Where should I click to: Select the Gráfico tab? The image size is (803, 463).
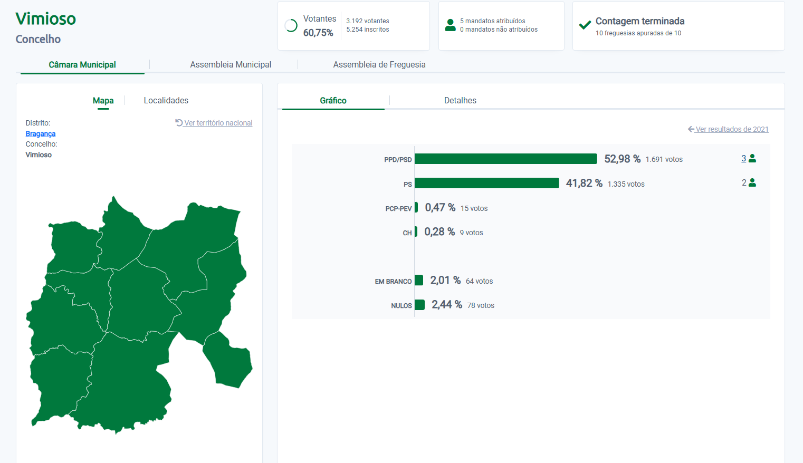tap(333, 100)
